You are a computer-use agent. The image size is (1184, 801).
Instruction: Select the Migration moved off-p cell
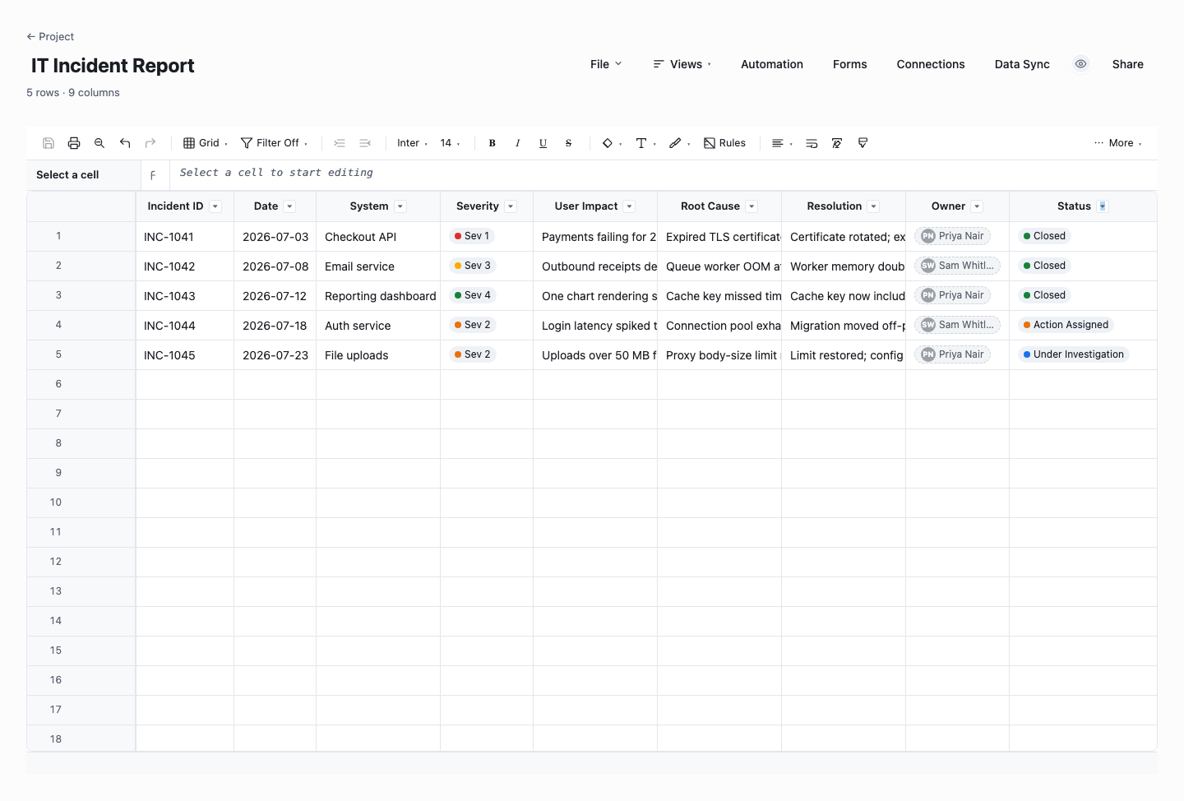(x=844, y=326)
